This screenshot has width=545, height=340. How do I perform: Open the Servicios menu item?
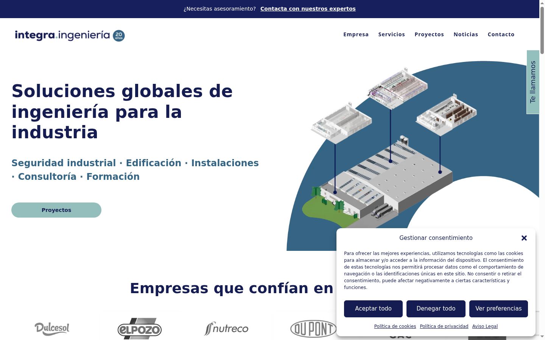[x=392, y=34]
